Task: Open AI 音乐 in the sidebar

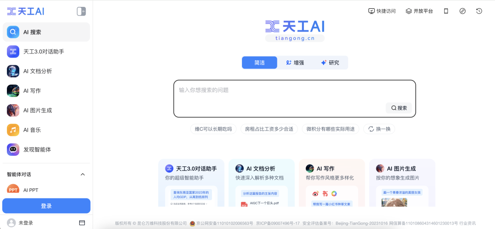Action: point(46,130)
